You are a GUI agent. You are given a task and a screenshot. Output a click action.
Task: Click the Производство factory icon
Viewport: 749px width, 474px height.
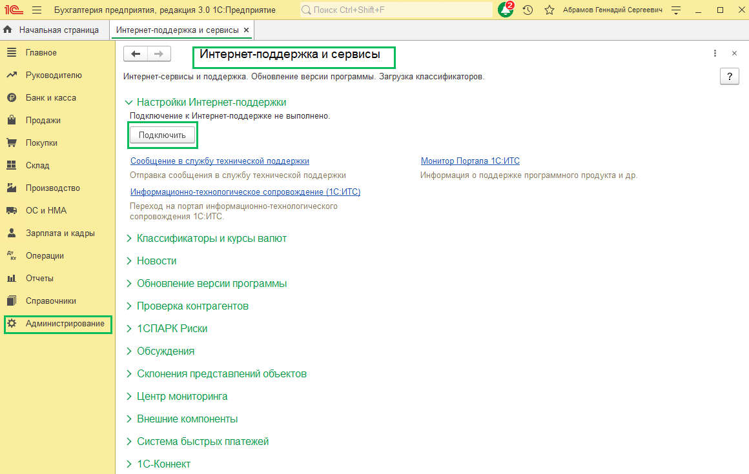(12, 188)
